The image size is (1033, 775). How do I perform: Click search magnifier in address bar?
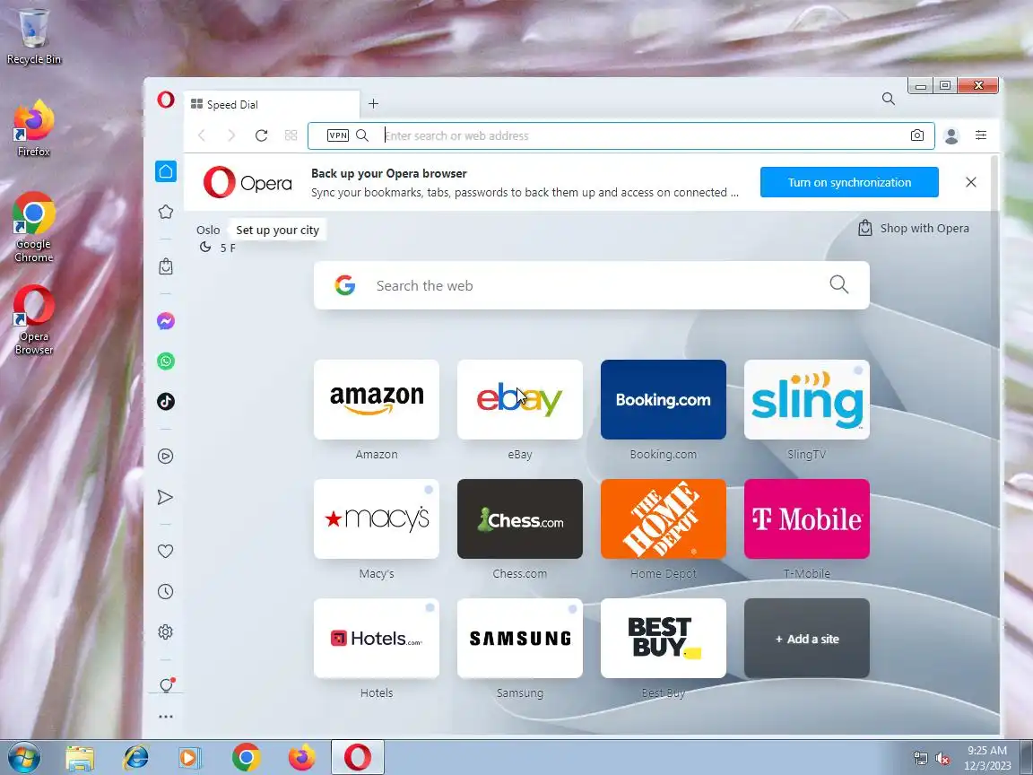[362, 135]
